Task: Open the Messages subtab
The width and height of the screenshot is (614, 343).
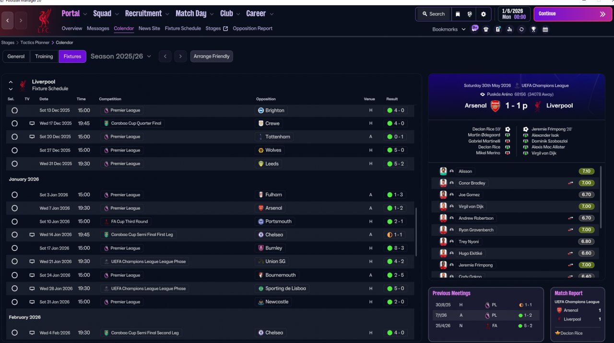Action: coord(98,28)
